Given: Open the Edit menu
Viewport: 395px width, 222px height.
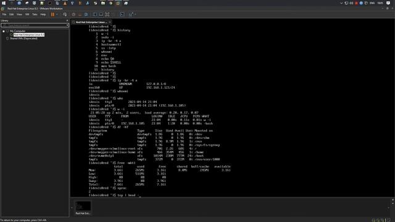Looking at the screenshot, I should [12, 14].
